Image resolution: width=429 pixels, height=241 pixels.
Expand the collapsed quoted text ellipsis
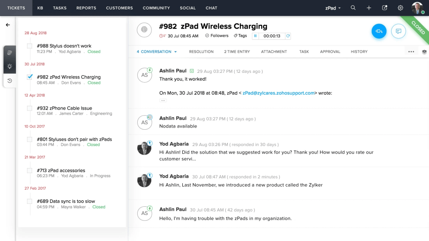point(163,101)
